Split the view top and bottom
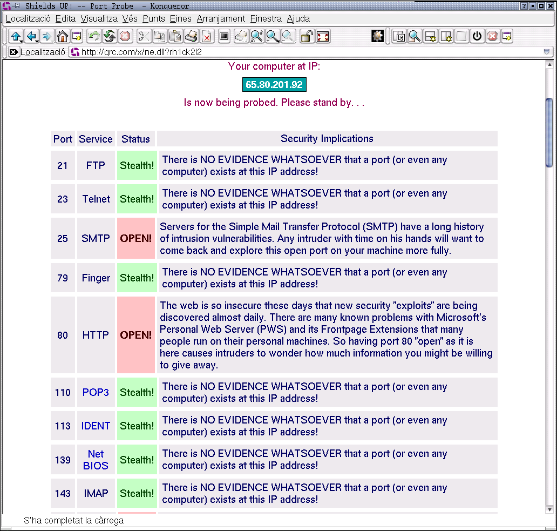 click(x=430, y=36)
